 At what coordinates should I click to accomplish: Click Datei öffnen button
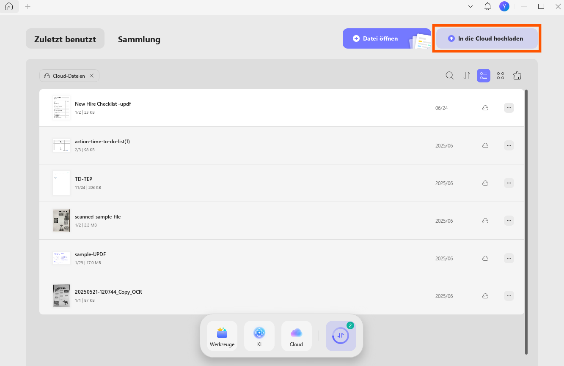point(387,38)
